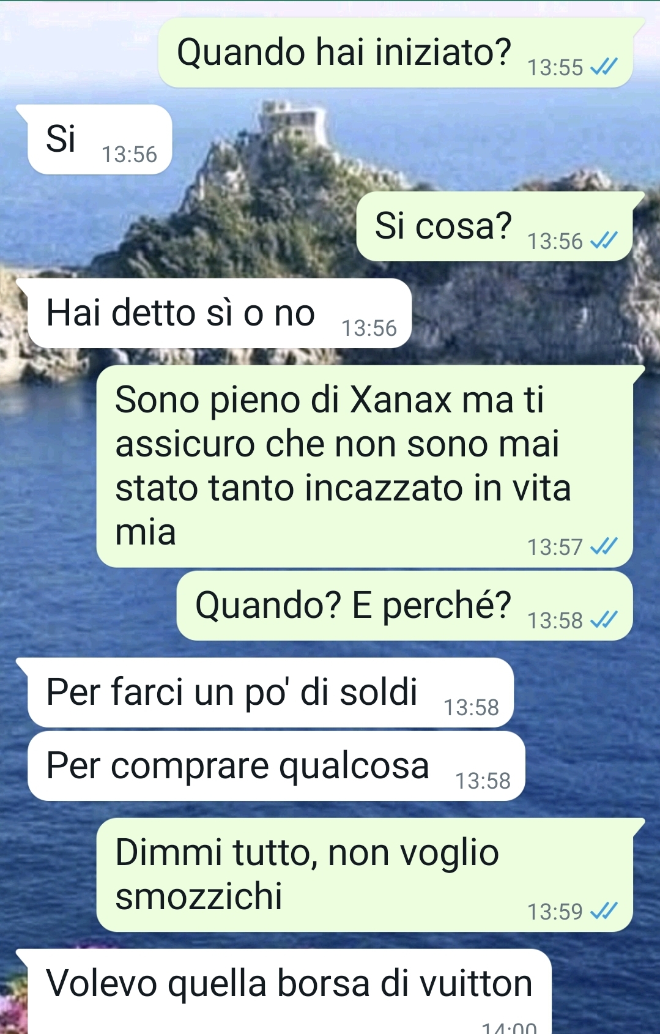This screenshot has width=660, height=1034.
Task: Tap the double ticks on 'Dimmi tutto' message
Action: pos(604,910)
